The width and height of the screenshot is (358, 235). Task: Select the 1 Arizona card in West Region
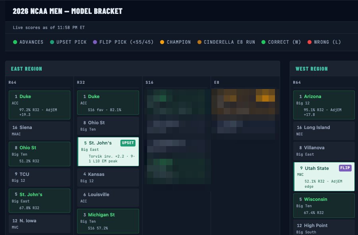(324, 105)
